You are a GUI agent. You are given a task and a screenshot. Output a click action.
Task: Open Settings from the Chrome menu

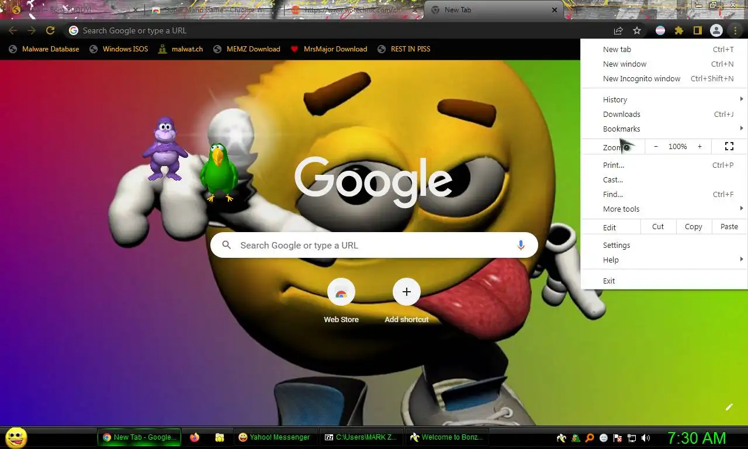click(664, 246)
